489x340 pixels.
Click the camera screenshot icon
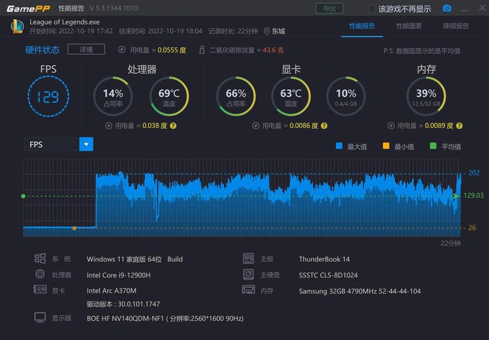(x=447, y=9)
